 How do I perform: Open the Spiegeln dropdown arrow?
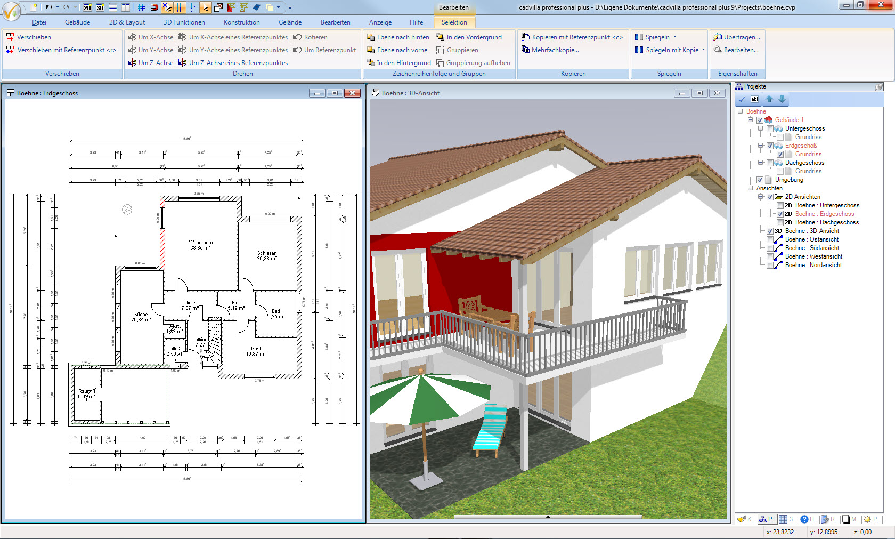pyautogui.click(x=674, y=37)
